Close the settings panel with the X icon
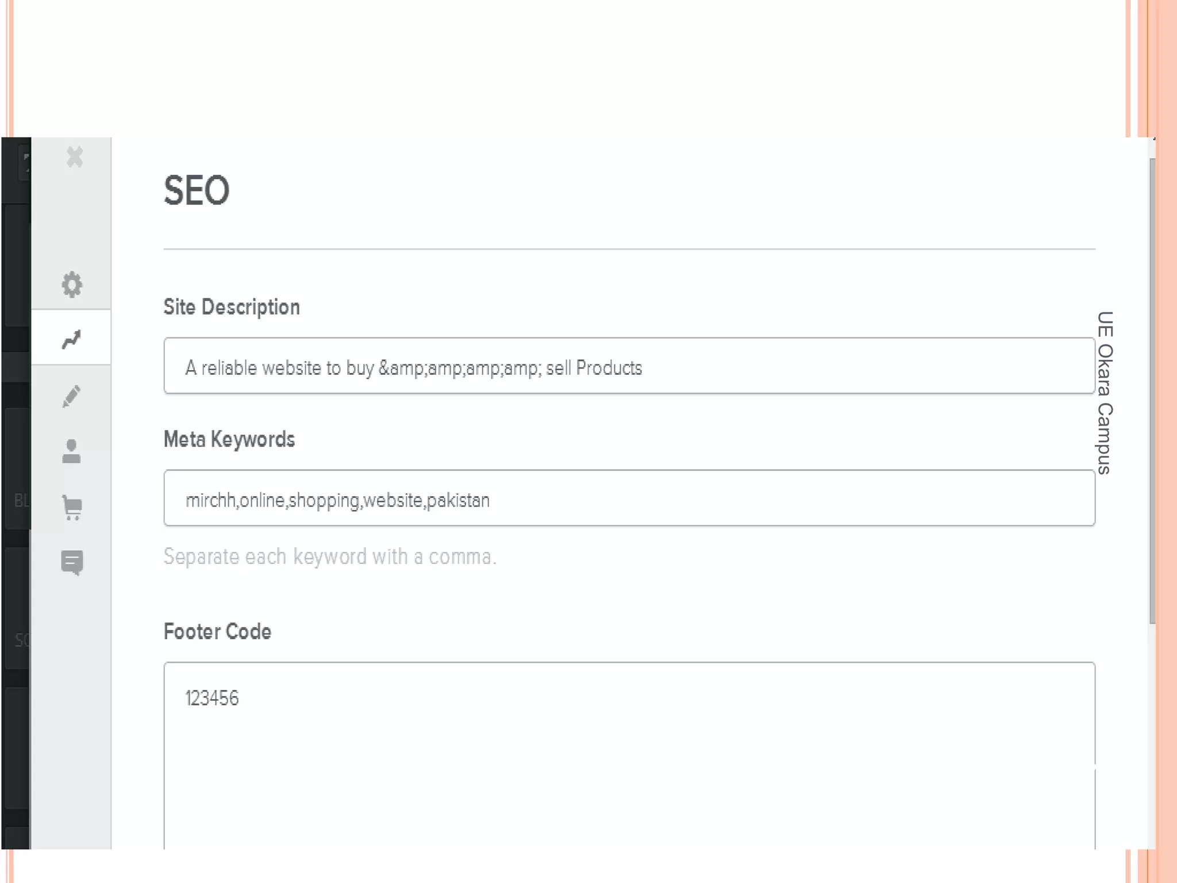 [x=75, y=157]
